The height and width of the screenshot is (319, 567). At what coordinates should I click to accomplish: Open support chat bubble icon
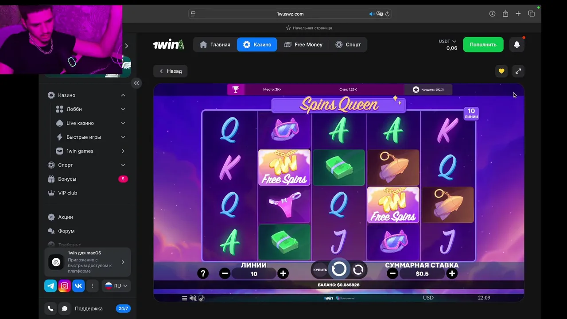click(65, 308)
